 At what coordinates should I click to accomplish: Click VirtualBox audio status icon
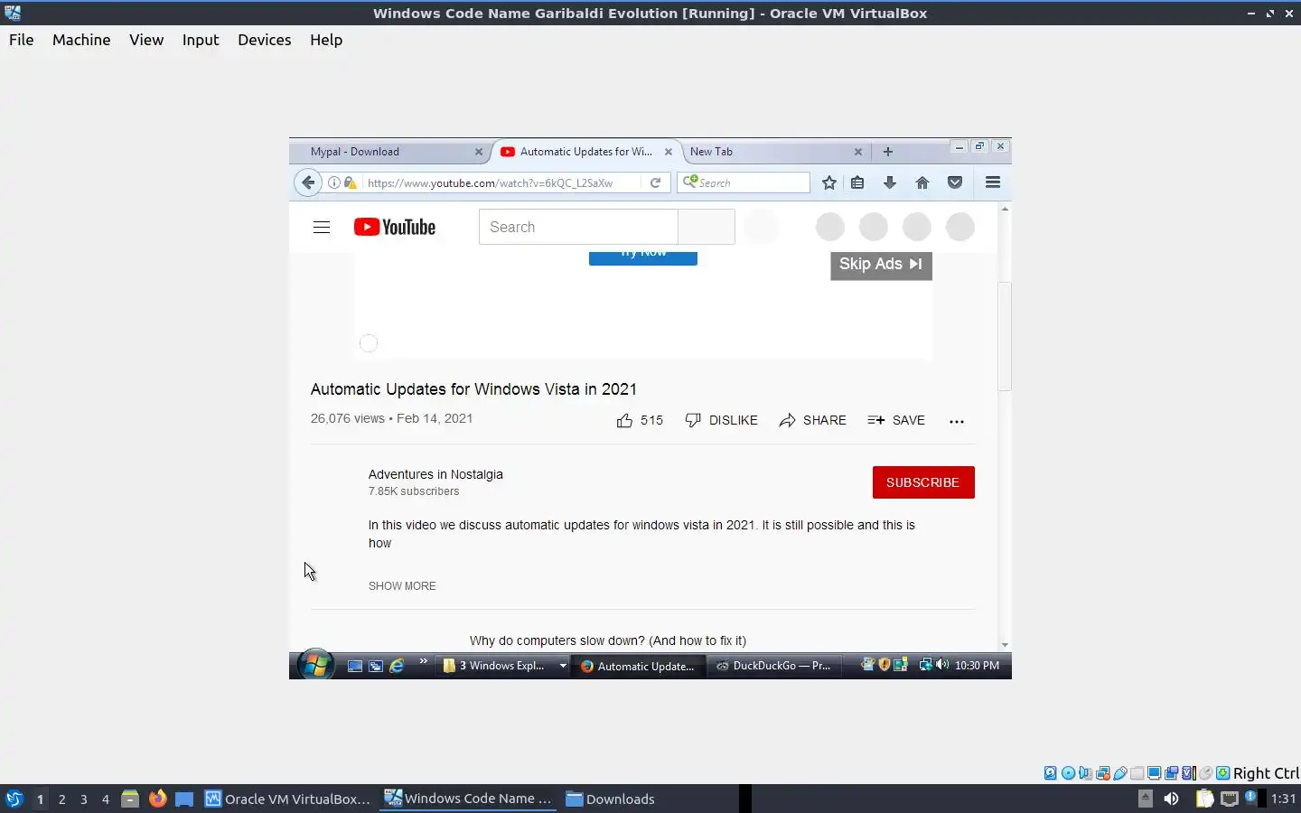1085,773
